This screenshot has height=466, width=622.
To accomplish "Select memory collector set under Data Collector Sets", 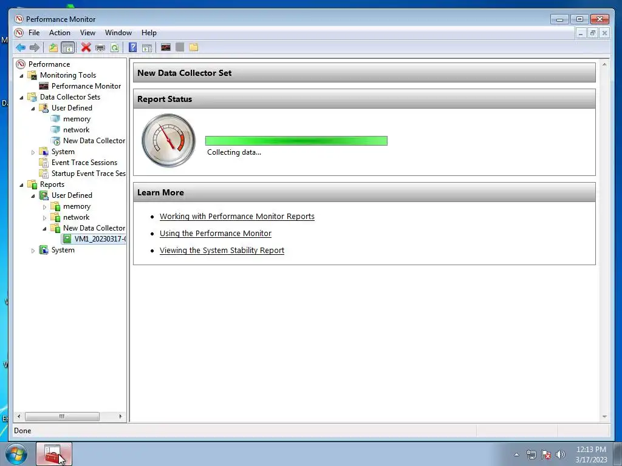I will (x=77, y=119).
